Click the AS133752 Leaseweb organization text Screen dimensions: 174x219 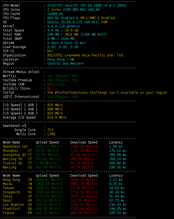coord(86,55)
